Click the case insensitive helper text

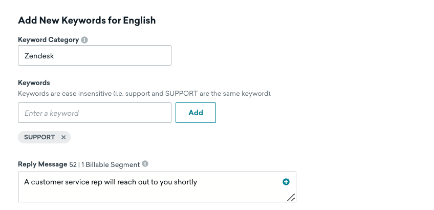144,94
